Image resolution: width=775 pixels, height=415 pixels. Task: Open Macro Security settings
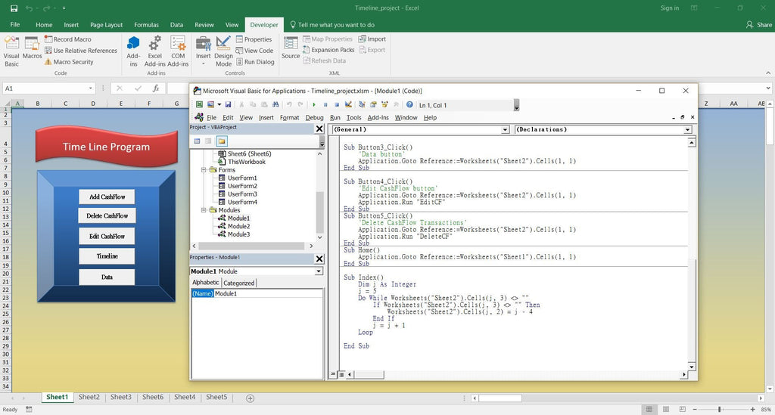point(69,62)
